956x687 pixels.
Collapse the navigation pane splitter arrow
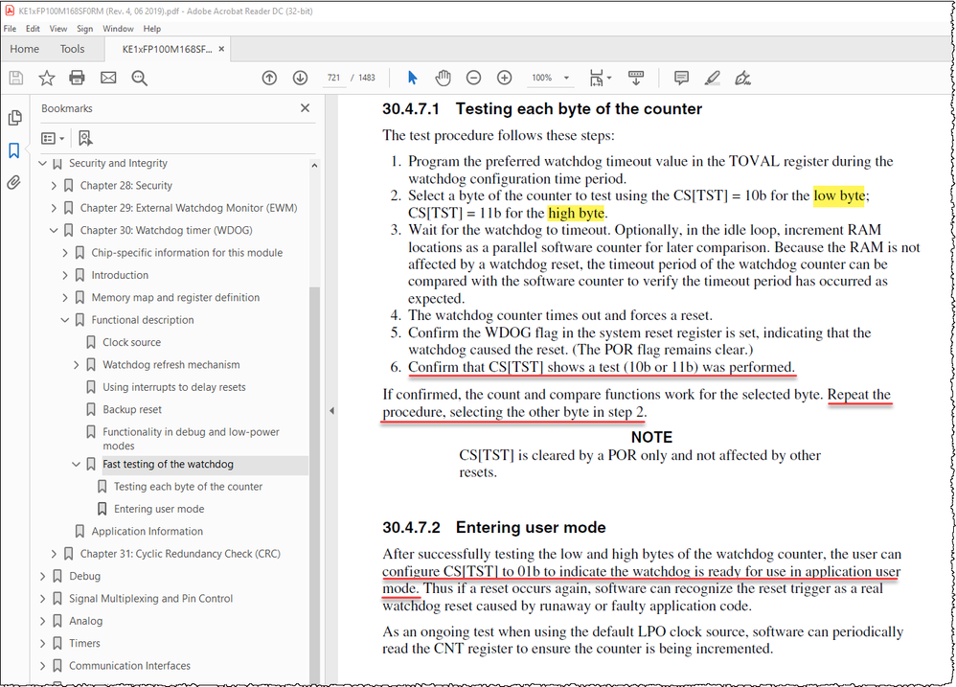pos(331,411)
